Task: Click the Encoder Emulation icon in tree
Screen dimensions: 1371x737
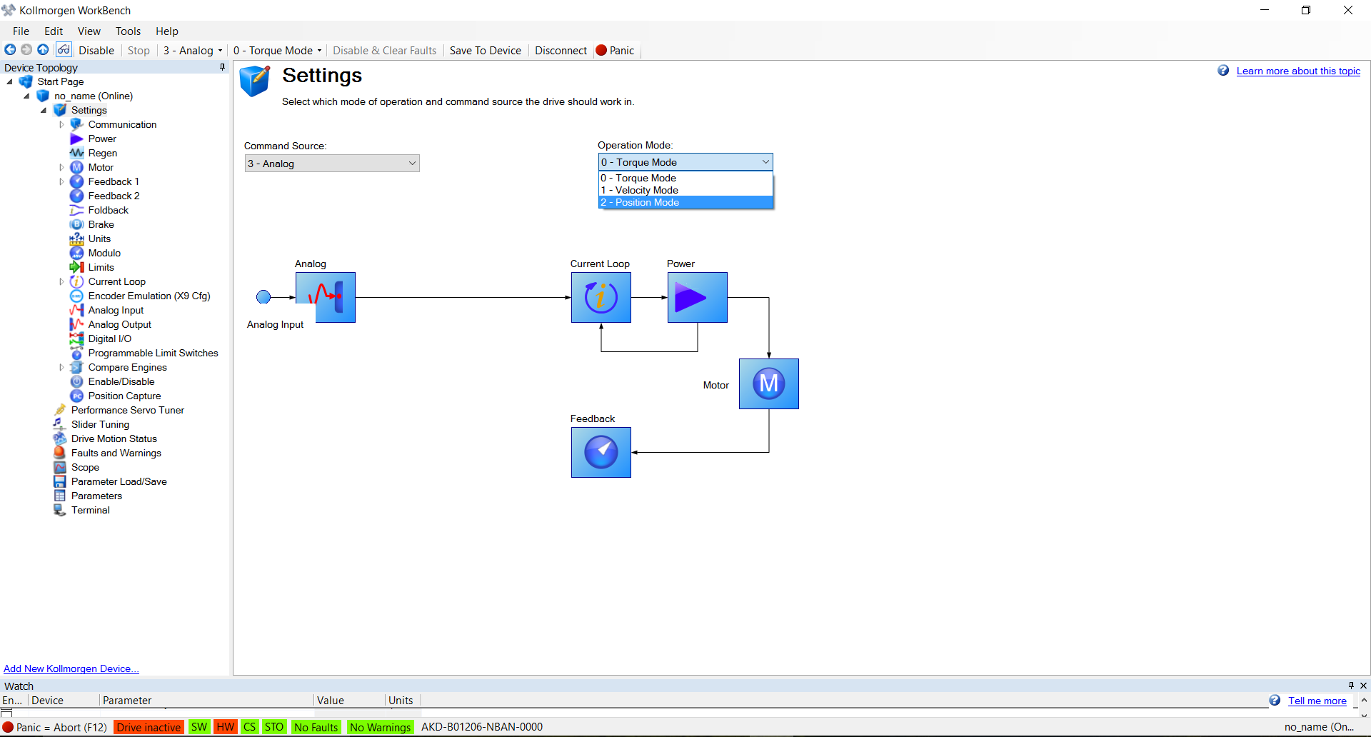Action: click(77, 296)
